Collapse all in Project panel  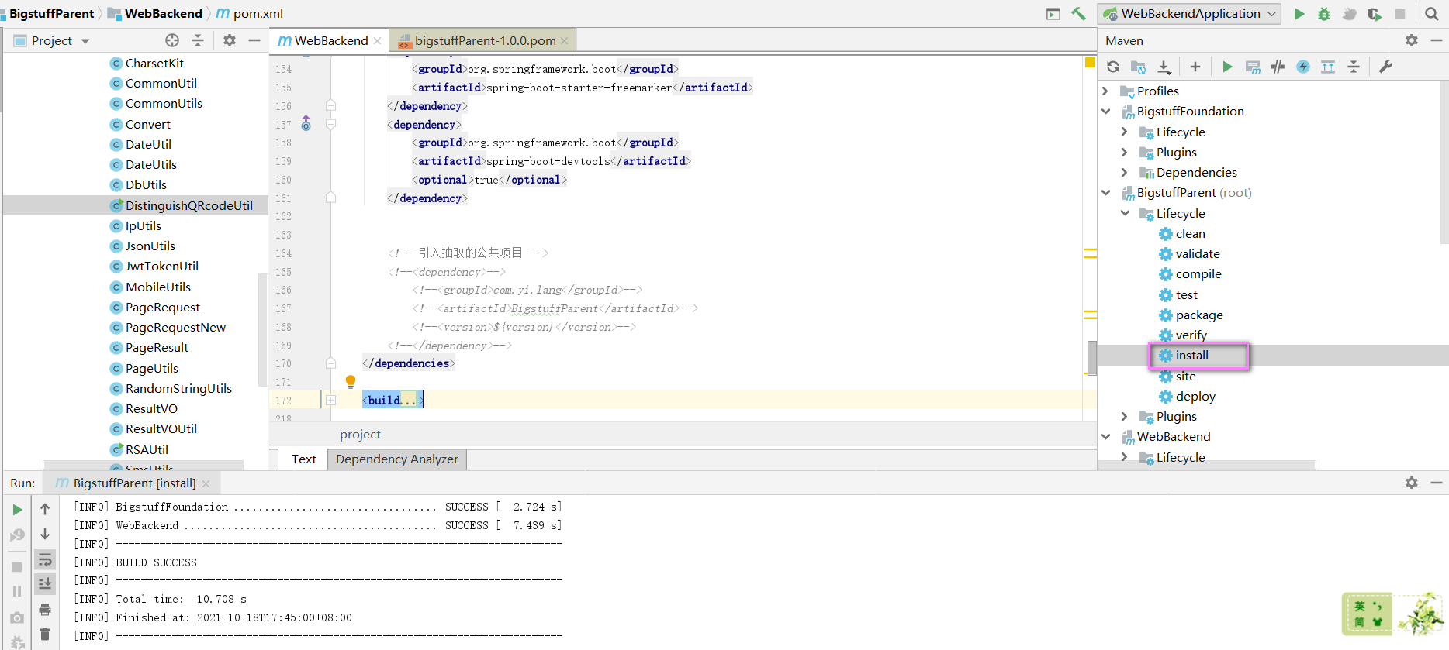198,40
